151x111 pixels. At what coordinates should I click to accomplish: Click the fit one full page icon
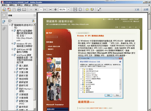pos(80,10)
